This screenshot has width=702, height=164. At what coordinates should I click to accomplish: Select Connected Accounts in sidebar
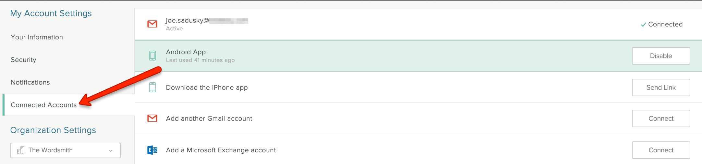click(44, 105)
